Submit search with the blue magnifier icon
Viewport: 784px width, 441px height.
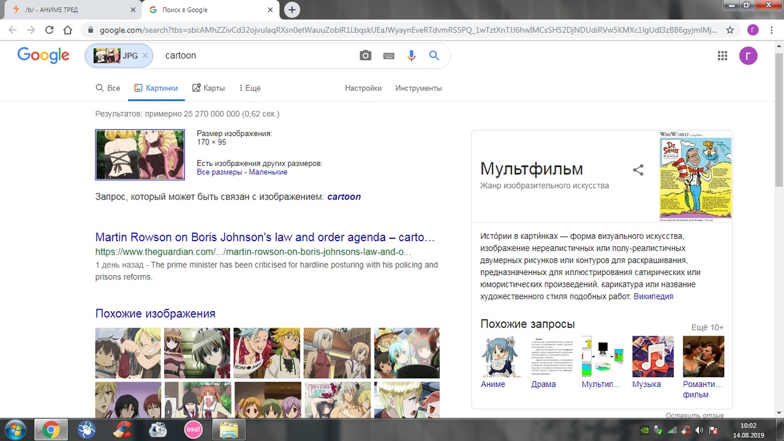pos(434,56)
